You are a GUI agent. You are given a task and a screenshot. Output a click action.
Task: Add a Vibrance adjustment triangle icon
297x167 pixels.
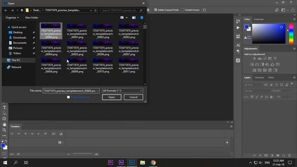(275, 58)
